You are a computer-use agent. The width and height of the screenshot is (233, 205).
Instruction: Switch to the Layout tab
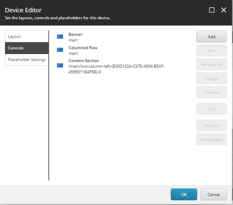pyautogui.click(x=27, y=36)
